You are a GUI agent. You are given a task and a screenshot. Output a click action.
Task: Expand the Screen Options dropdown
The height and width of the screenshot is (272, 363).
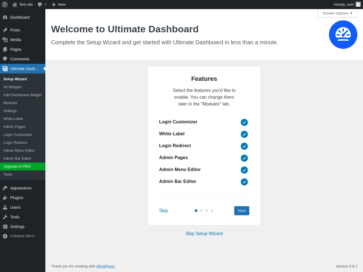pyautogui.click(x=337, y=13)
